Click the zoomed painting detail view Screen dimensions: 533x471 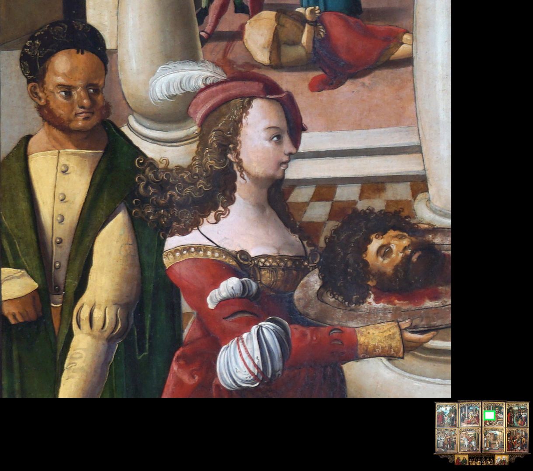[x=225, y=198]
